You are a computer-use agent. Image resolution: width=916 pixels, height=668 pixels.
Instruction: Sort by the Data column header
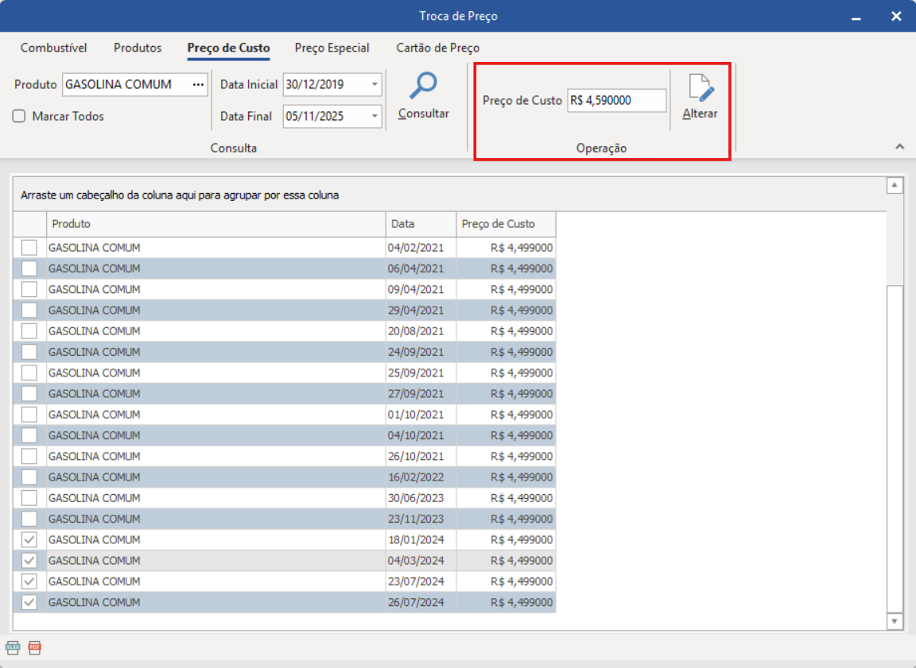click(x=421, y=224)
